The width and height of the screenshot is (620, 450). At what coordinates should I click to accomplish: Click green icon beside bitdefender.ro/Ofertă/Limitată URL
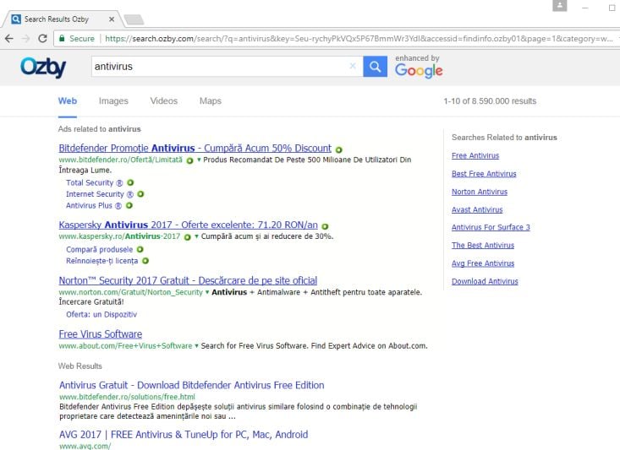(189, 160)
